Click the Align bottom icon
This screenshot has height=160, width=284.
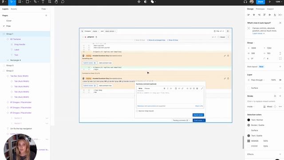tap(275, 15)
